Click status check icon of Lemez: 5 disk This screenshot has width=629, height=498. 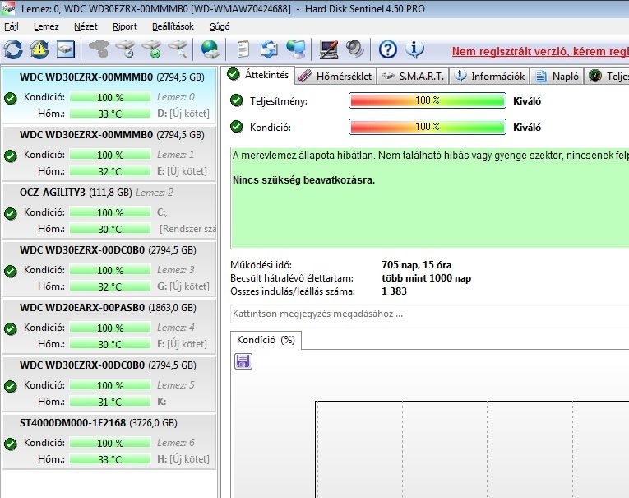point(11,386)
